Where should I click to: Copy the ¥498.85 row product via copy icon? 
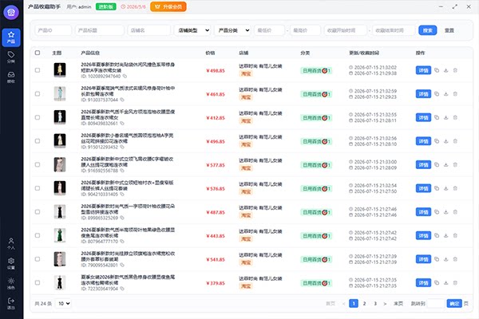437,70
